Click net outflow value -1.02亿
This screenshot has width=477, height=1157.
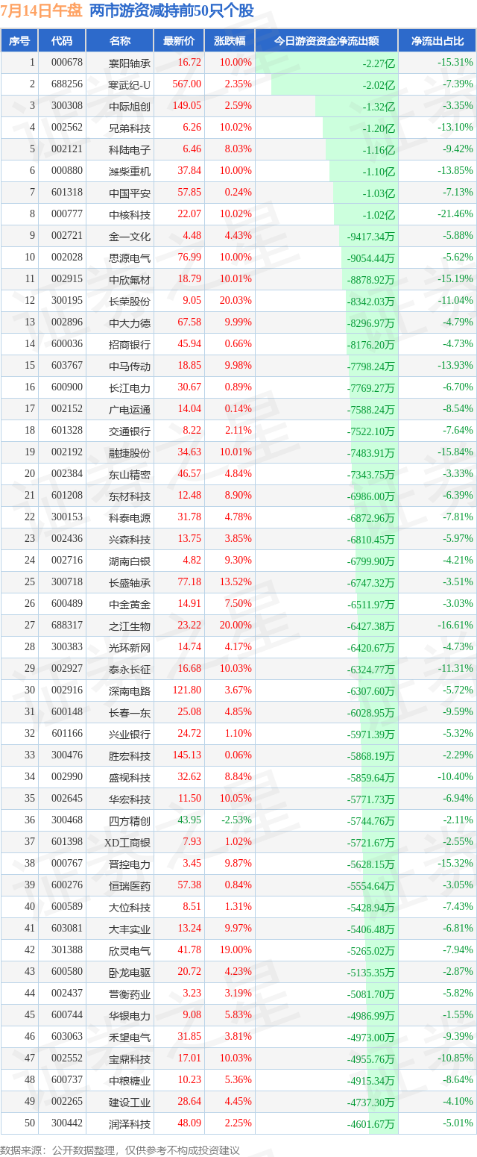pos(379,214)
